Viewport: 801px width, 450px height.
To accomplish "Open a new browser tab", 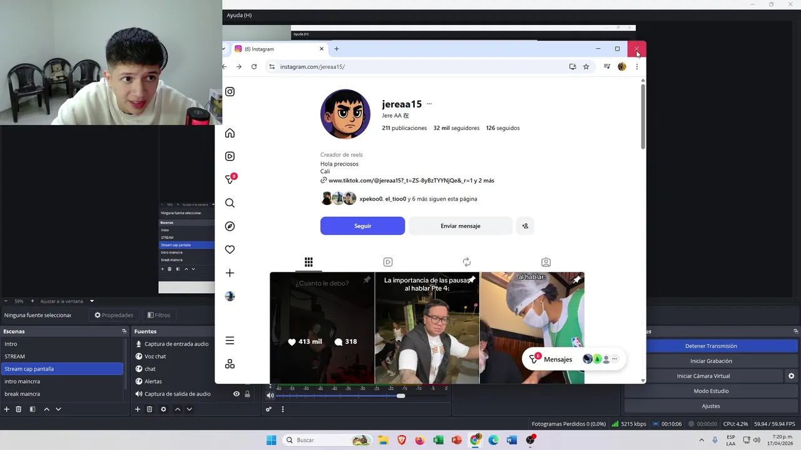I will [x=336, y=49].
